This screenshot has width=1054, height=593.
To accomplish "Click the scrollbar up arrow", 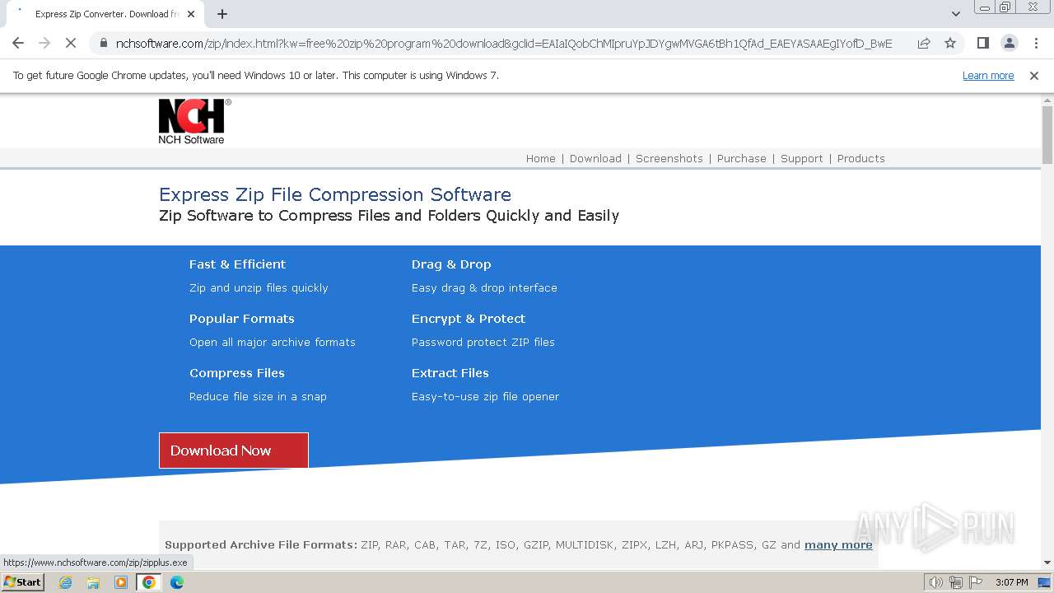I will 1047,100.
